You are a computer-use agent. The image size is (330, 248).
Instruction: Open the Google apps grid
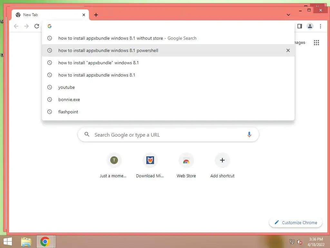316,43
